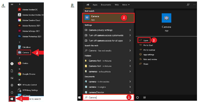
Task: Click the Cortana circle on the taskbar
Action: 138,97
